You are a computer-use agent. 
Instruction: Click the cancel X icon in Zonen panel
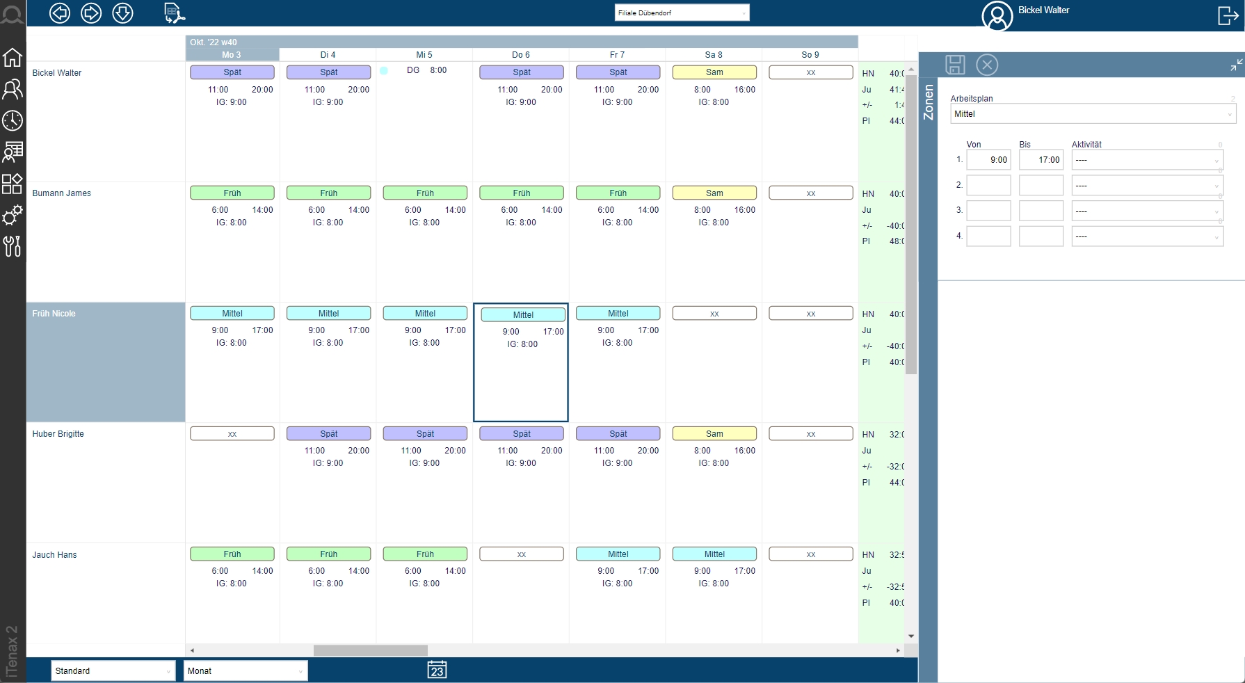pyautogui.click(x=986, y=65)
